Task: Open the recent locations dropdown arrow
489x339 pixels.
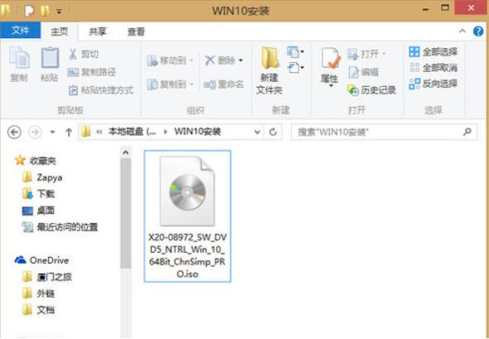Action: 52,133
